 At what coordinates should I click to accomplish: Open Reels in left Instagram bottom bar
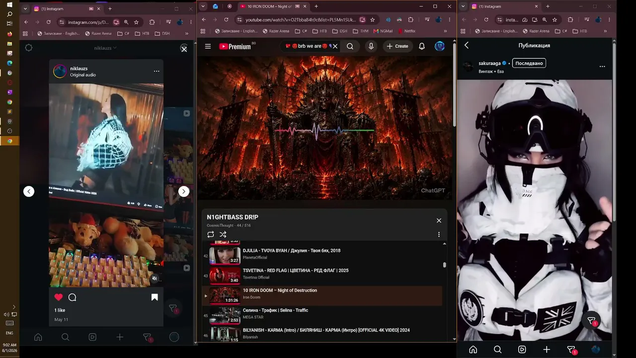tap(92, 337)
